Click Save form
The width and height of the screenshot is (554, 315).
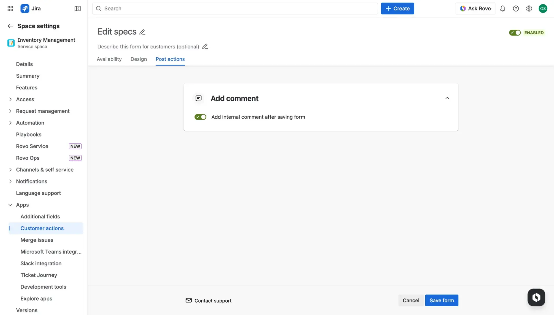441,300
